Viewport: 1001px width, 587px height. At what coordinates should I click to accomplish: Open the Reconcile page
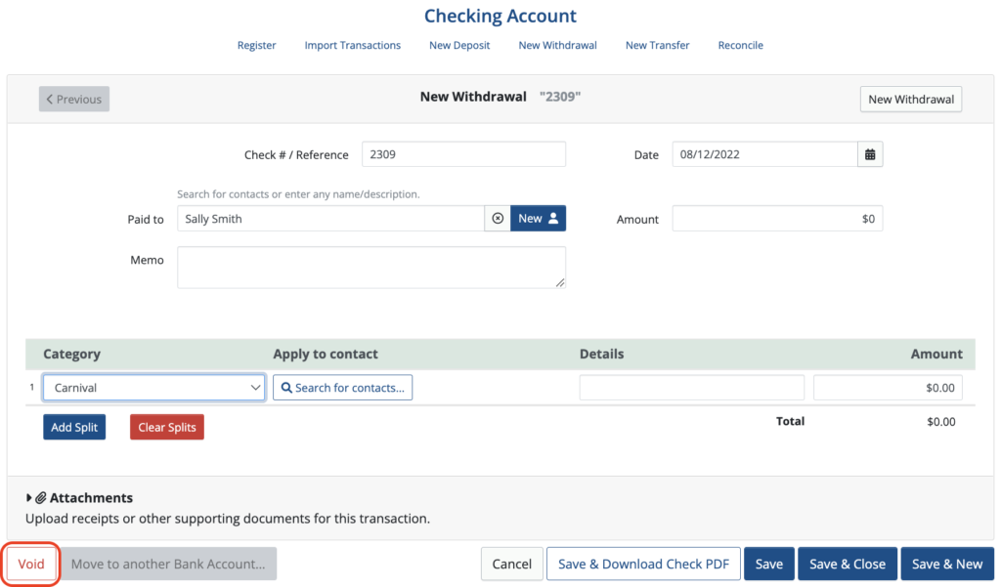coord(740,45)
